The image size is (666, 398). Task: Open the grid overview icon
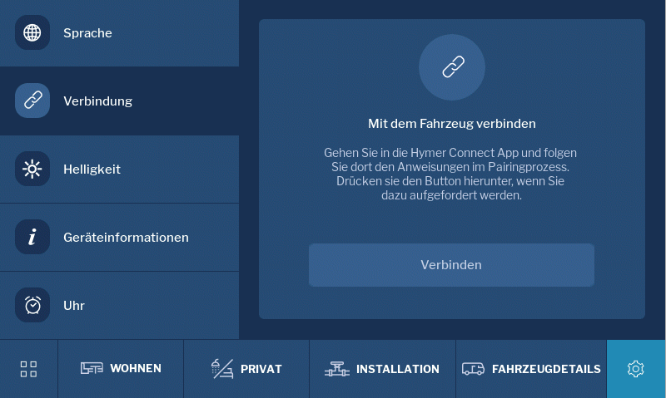[x=28, y=369]
